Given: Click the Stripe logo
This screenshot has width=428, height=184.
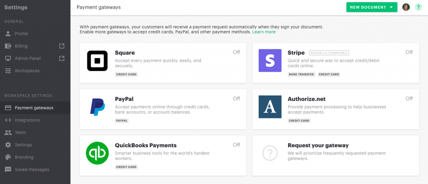Looking at the screenshot, I should tap(270, 60).
